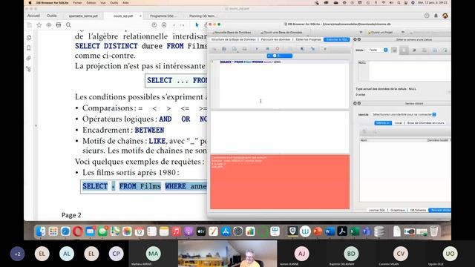Image resolution: width=475 pixels, height=267 pixels.
Task: Switch to the Planning DS Term document tab
Action: pyautogui.click(x=203, y=16)
